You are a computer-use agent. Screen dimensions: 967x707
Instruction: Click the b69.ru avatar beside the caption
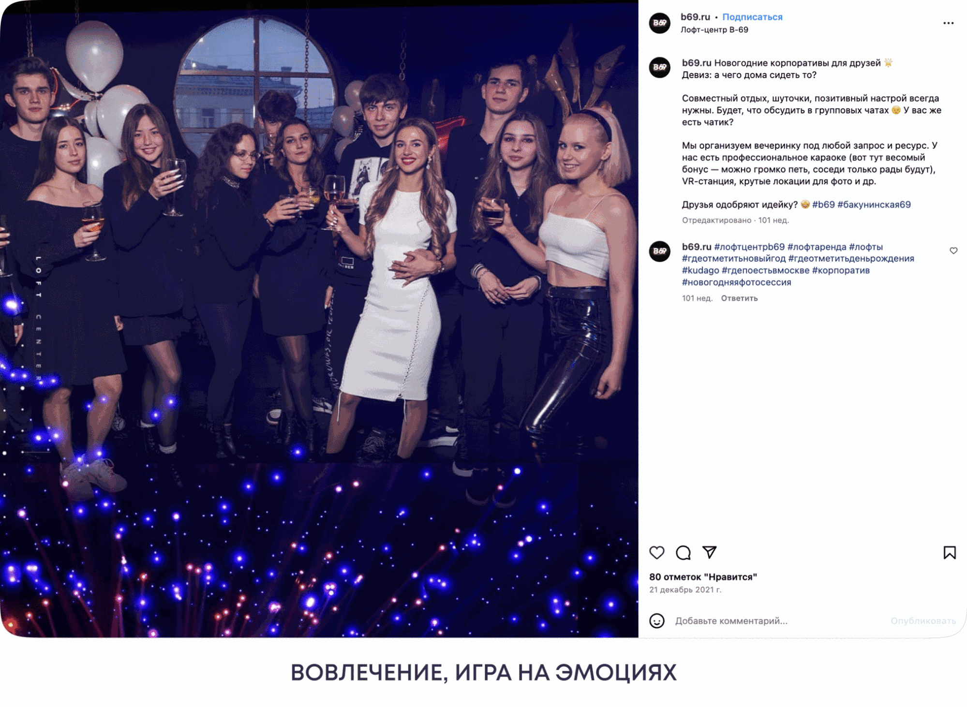pos(659,67)
